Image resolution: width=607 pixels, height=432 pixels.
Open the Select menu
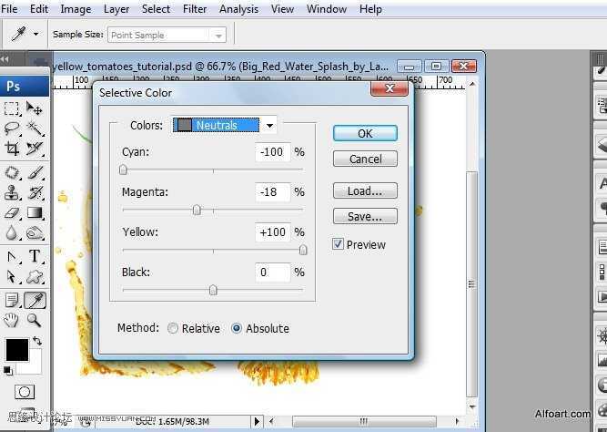click(x=156, y=8)
